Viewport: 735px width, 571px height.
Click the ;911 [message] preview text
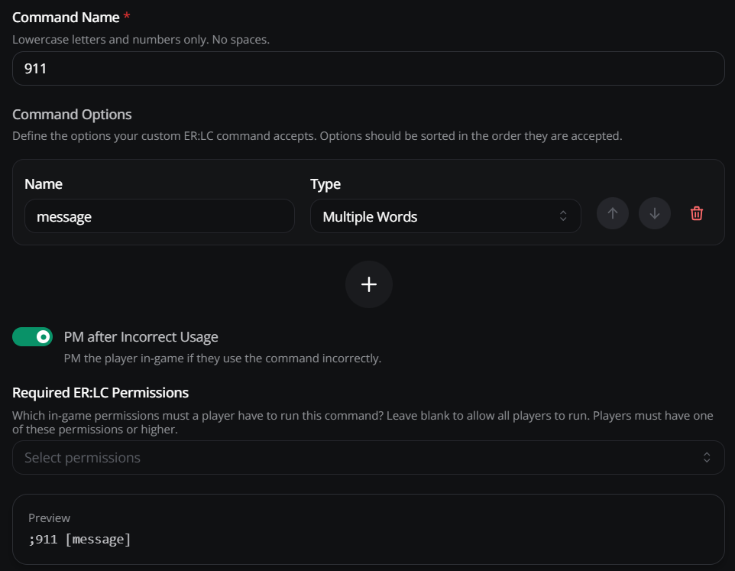[79, 539]
